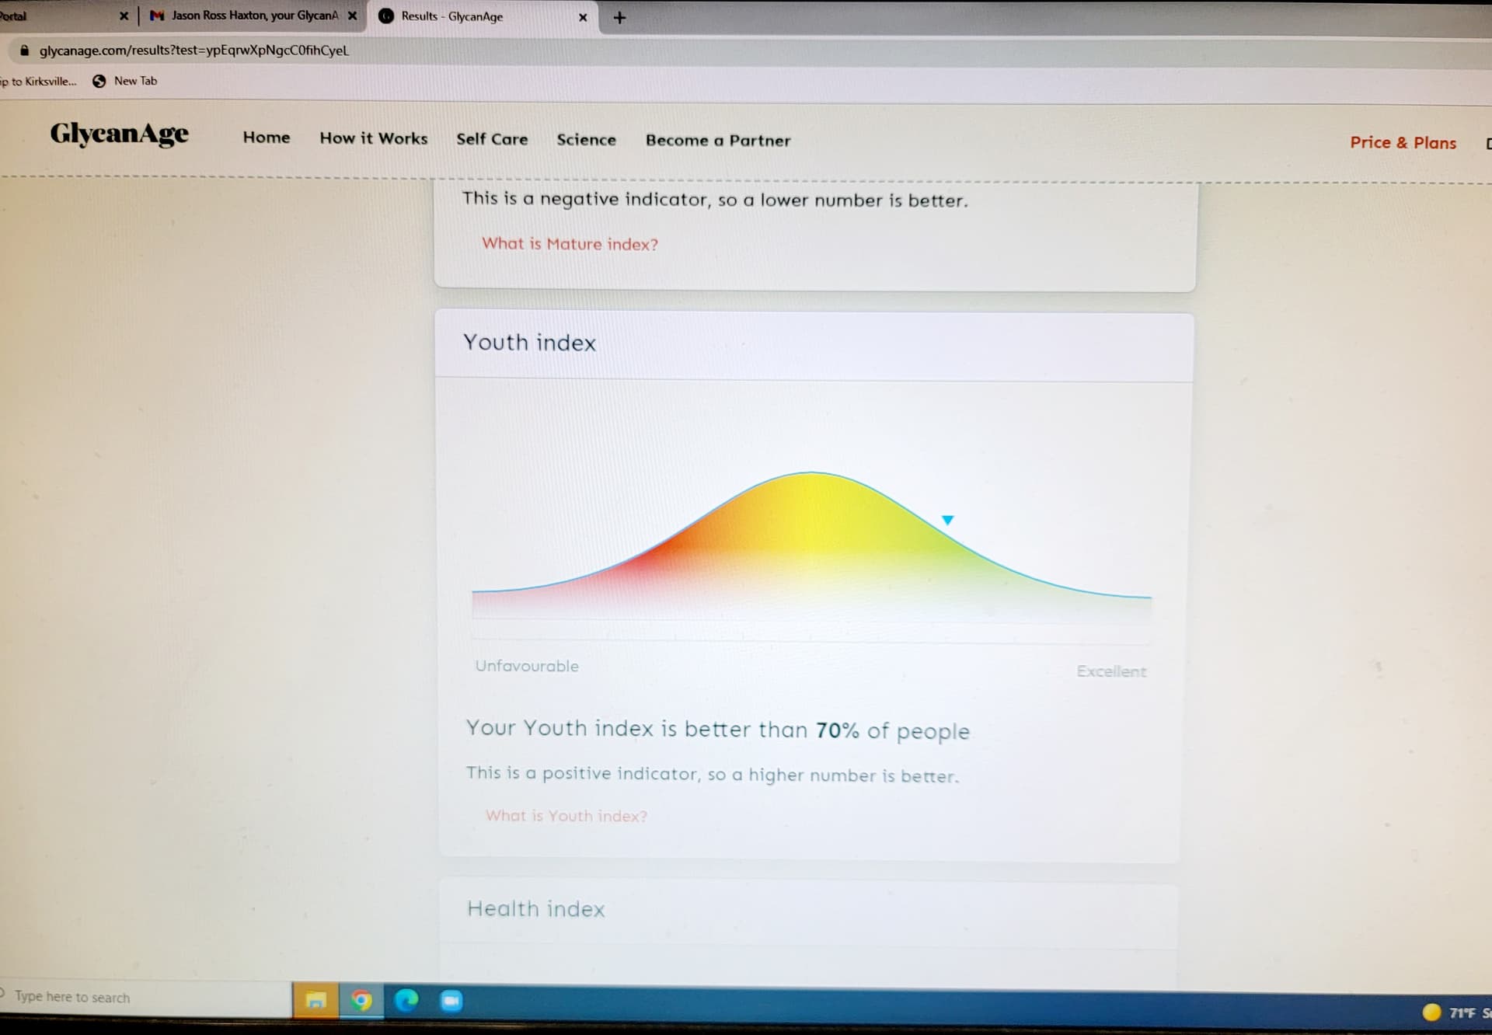Click the GlycanAge logo

click(x=120, y=134)
